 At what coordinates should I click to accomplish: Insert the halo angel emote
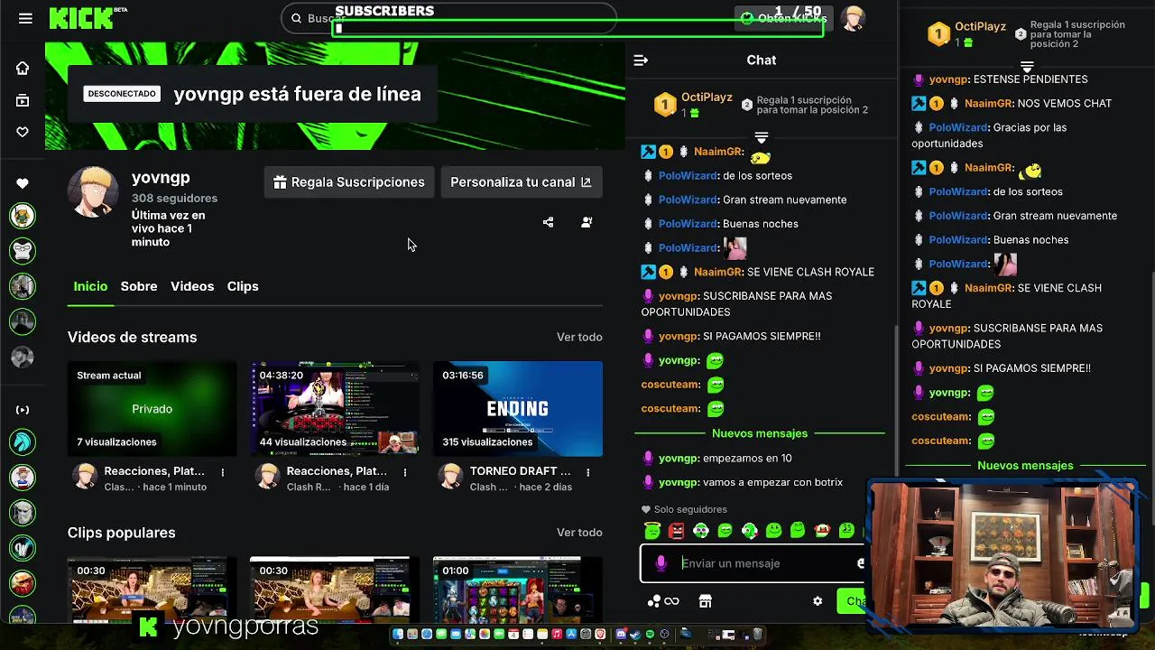click(x=652, y=531)
